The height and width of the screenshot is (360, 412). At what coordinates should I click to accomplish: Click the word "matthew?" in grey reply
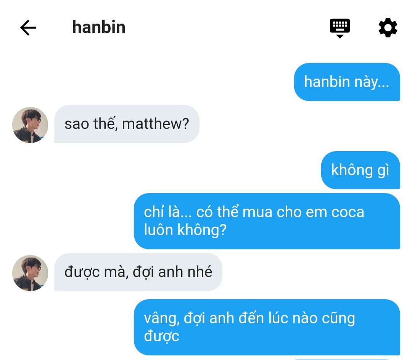(x=156, y=124)
